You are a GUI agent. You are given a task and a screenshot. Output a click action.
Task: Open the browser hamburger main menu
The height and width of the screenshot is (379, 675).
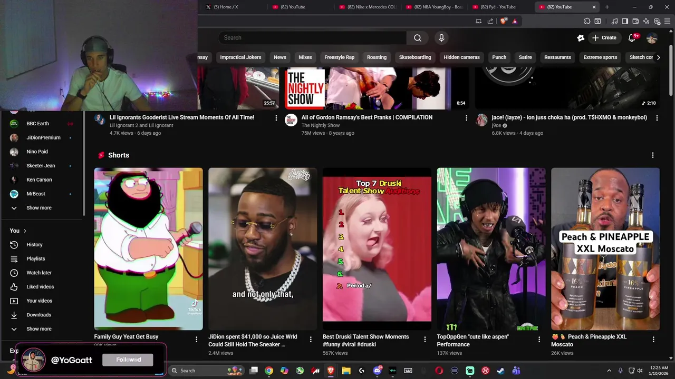coord(667,21)
